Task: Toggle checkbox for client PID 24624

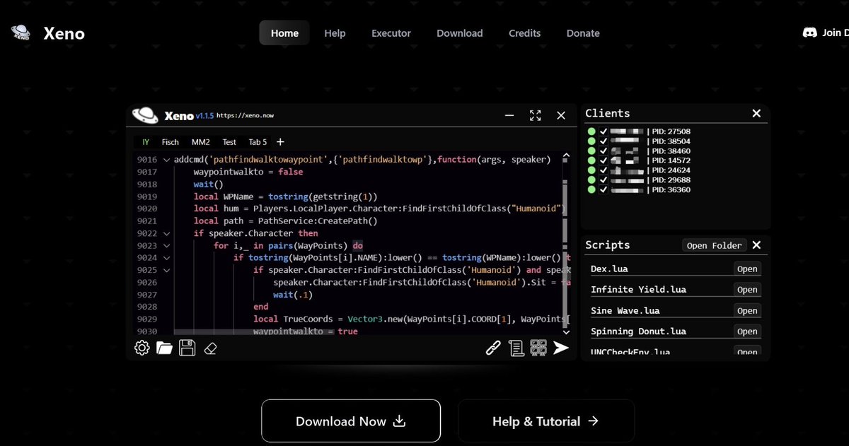Action: (x=603, y=170)
